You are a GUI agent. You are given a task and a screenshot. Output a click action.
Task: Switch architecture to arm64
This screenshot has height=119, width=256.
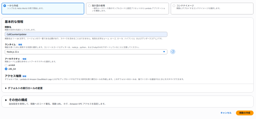point(6,65)
